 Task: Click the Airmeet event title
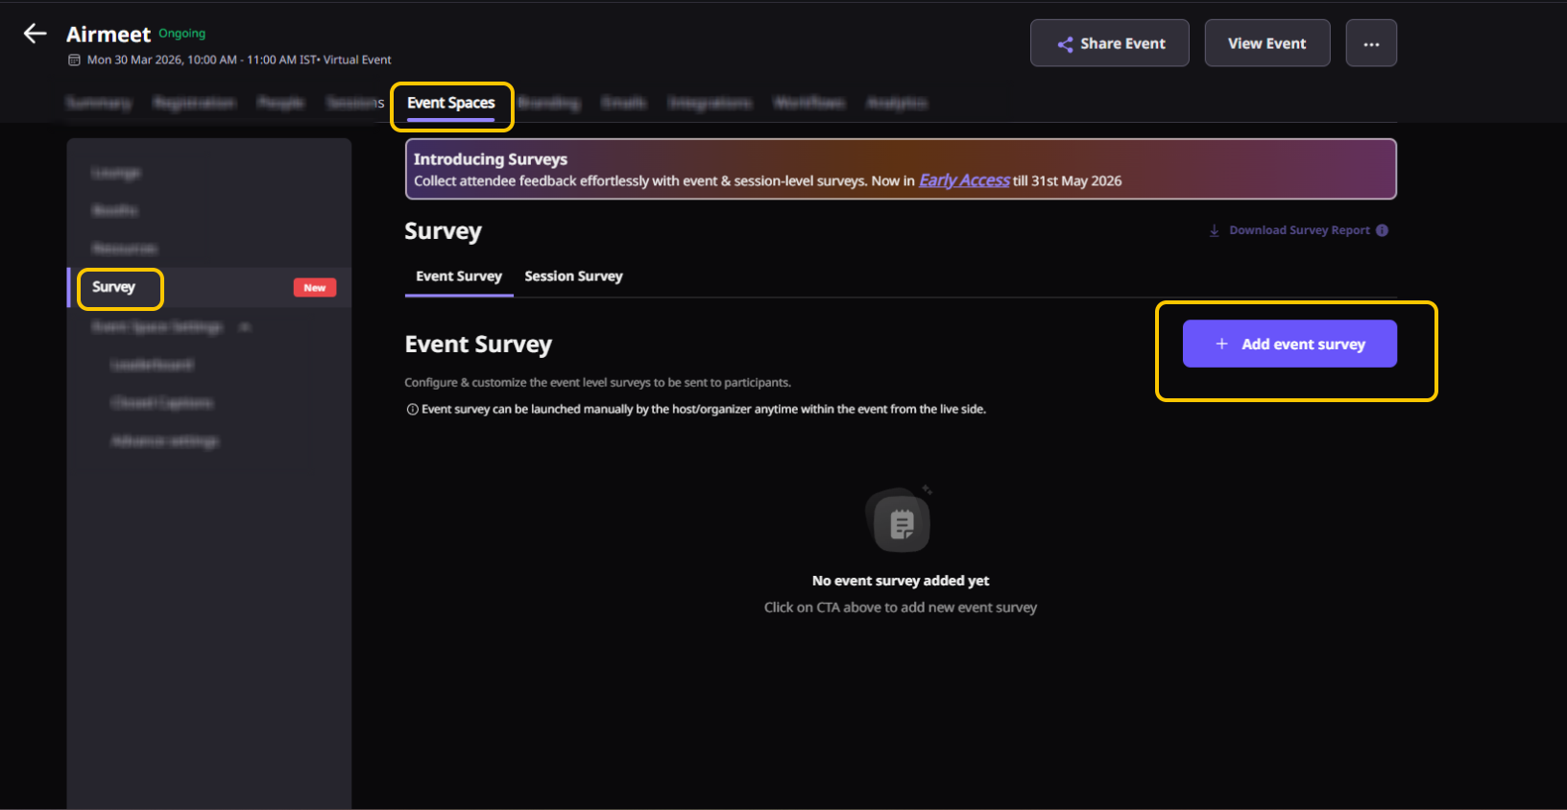108,35
